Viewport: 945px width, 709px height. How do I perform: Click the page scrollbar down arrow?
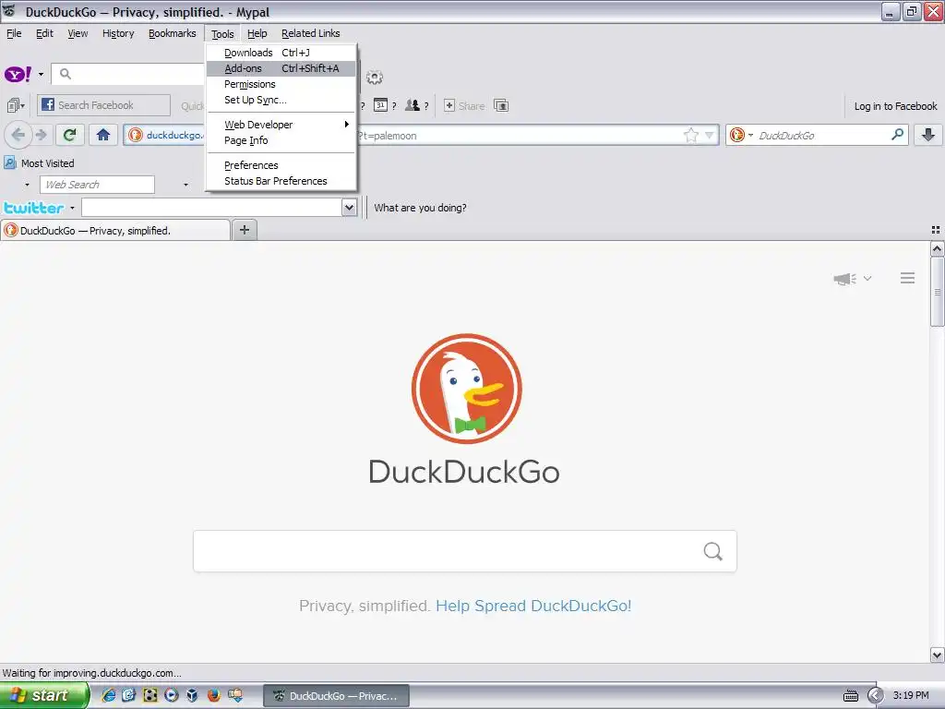tap(937, 655)
